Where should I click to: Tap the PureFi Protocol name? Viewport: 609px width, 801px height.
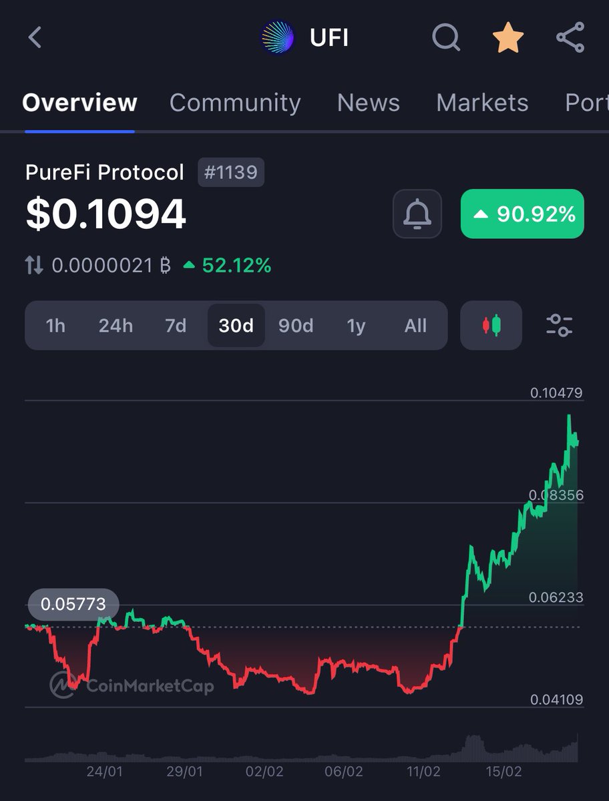[104, 172]
